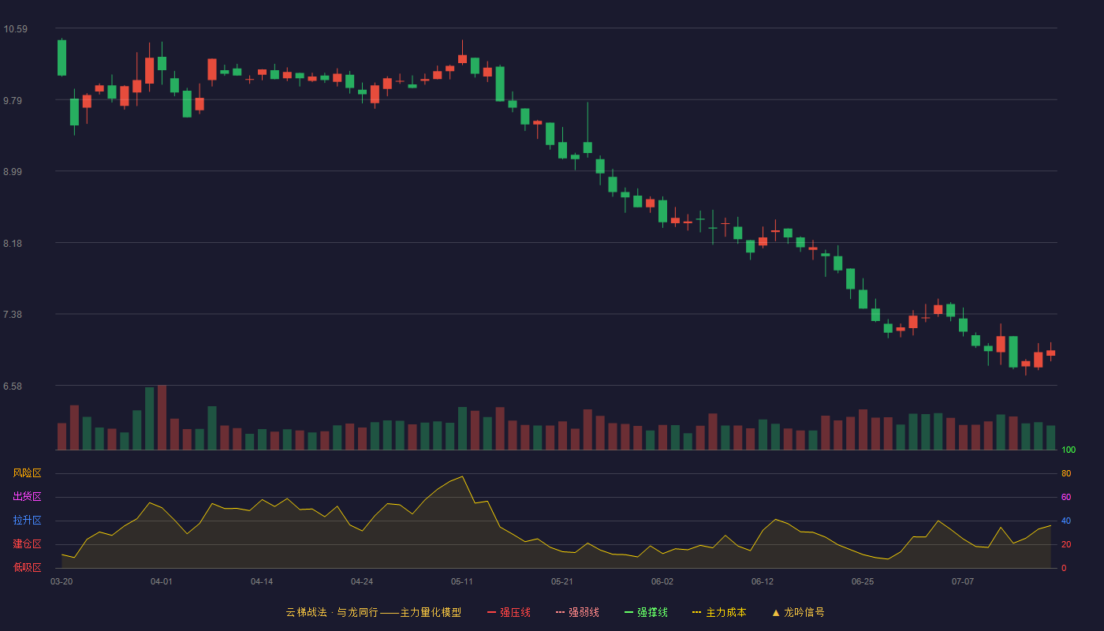Screen dimensions: 1104x631
Task: Click the tallest red volume bar near 04-01
Action: coord(162,418)
